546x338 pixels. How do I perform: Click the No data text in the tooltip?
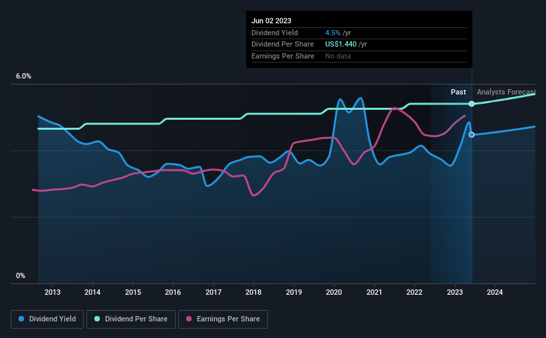(x=338, y=56)
